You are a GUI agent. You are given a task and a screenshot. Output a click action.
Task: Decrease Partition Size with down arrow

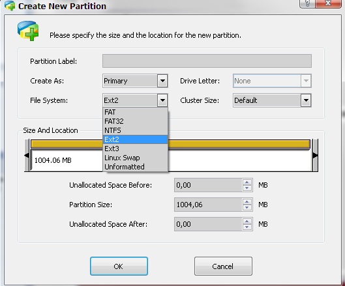coord(247,208)
